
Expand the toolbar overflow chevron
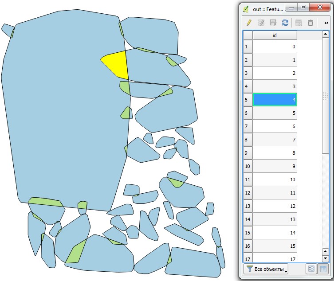point(326,23)
